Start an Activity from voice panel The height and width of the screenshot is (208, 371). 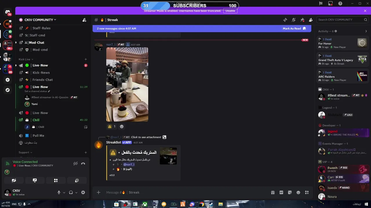point(56,180)
